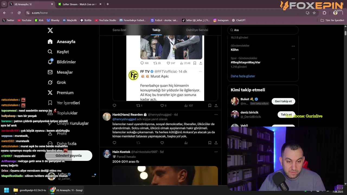Follow back Buket with Geri takip et
The height and width of the screenshot is (195, 347).
click(x=283, y=101)
